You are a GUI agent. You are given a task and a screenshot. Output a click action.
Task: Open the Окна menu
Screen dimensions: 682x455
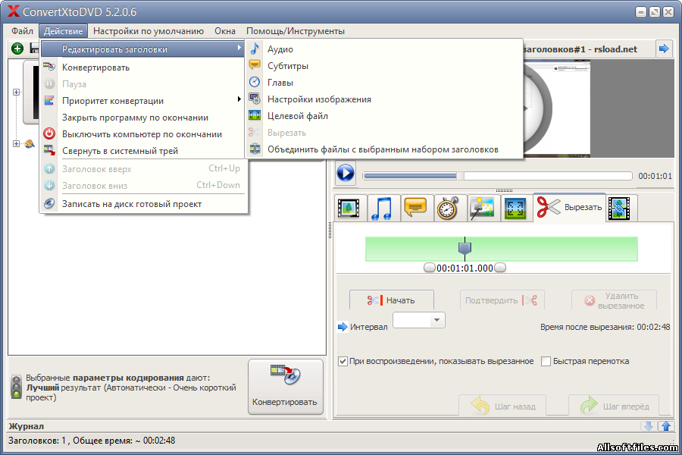[225, 31]
